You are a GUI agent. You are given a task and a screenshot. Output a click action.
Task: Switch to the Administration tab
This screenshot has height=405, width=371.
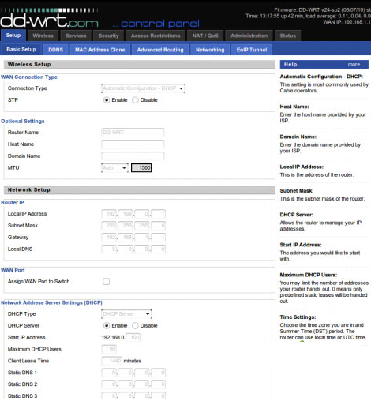[x=249, y=36]
